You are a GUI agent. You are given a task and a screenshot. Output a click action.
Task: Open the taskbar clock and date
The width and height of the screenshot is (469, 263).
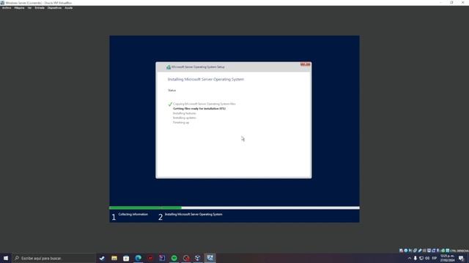[x=447, y=258]
